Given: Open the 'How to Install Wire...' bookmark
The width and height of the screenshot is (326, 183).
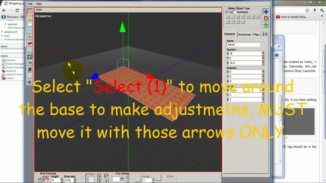Looking at the screenshot, I should 292,17.
